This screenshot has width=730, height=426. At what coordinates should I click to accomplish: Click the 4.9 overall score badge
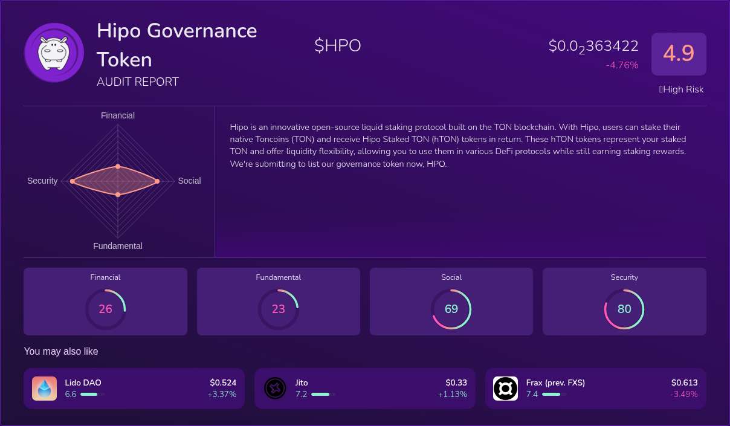click(x=679, y=54)
